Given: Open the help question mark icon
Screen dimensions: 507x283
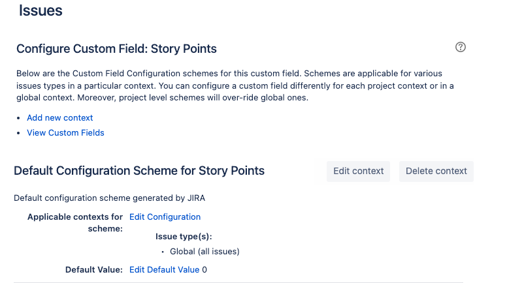Looking at the screenshot, I should (x=461, y=47).
